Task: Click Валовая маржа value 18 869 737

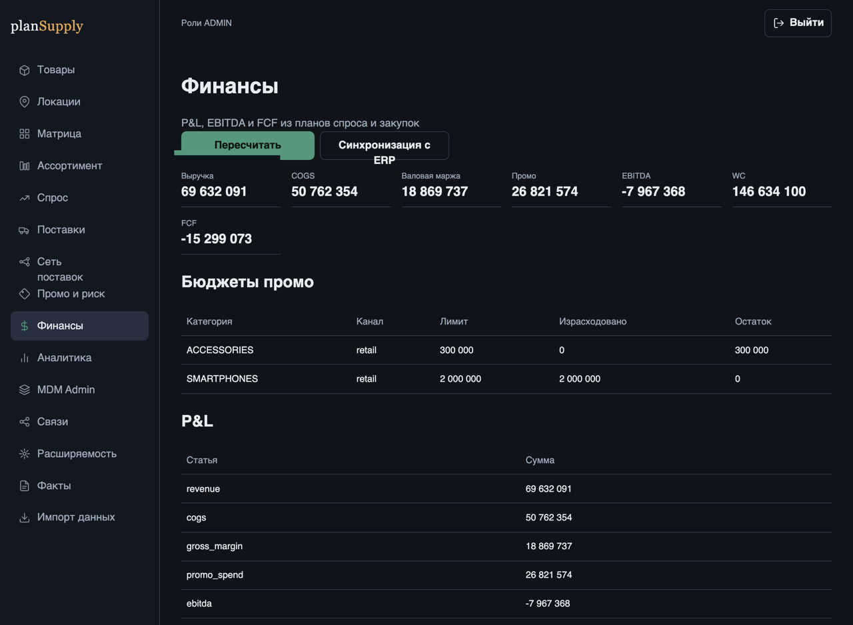Action: (434, 191)
